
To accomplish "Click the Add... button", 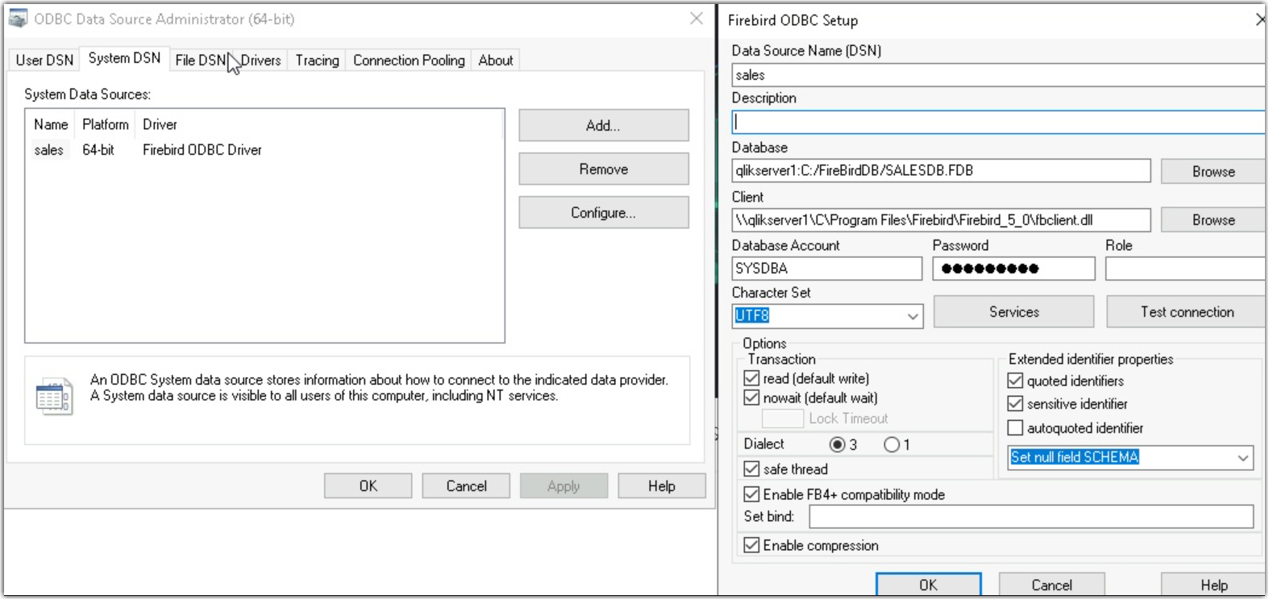I will pyautogui.click(x=603, y=126).
